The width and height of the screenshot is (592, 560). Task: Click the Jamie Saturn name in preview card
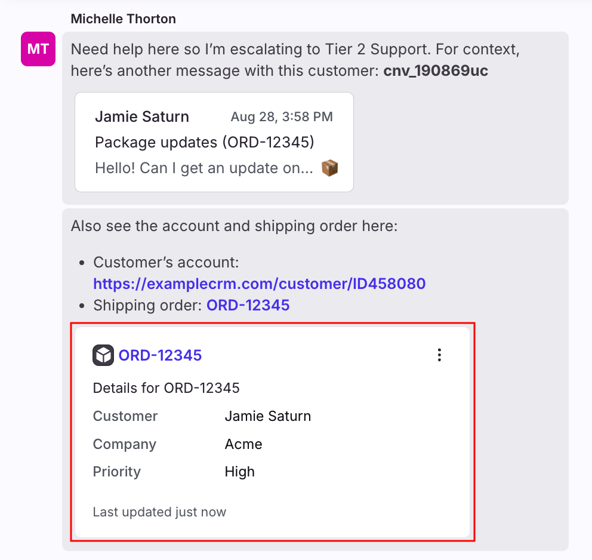142,116
